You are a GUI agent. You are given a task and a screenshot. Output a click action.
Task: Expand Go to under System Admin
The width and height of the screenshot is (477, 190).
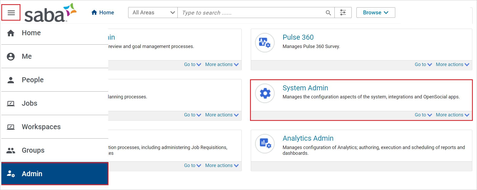pyautogui.click(x=423, y=115)
